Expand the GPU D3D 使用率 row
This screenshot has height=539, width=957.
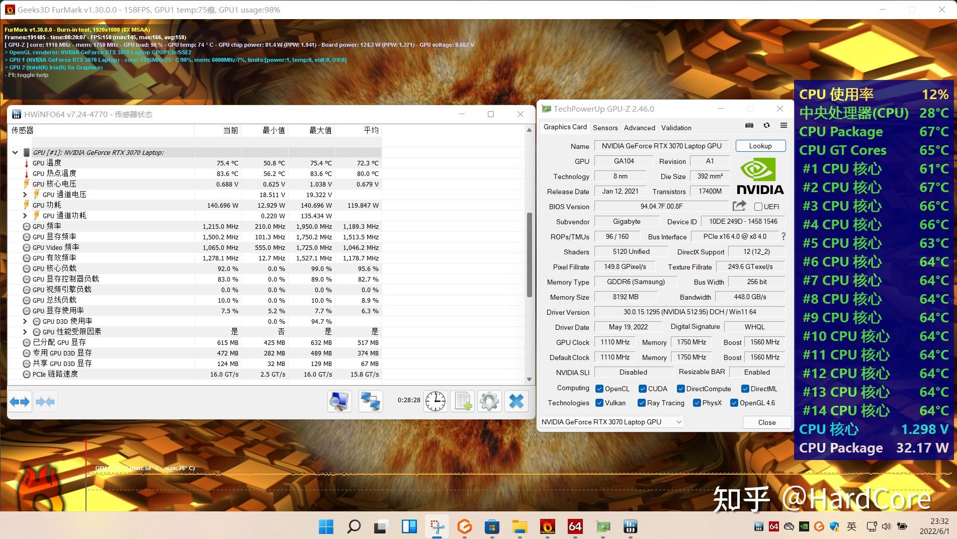click(25, 321)
